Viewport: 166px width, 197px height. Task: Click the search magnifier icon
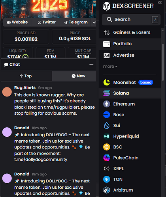109,19
